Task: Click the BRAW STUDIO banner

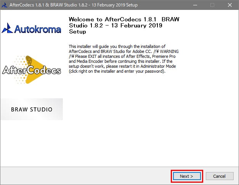Action: point(32,109)
